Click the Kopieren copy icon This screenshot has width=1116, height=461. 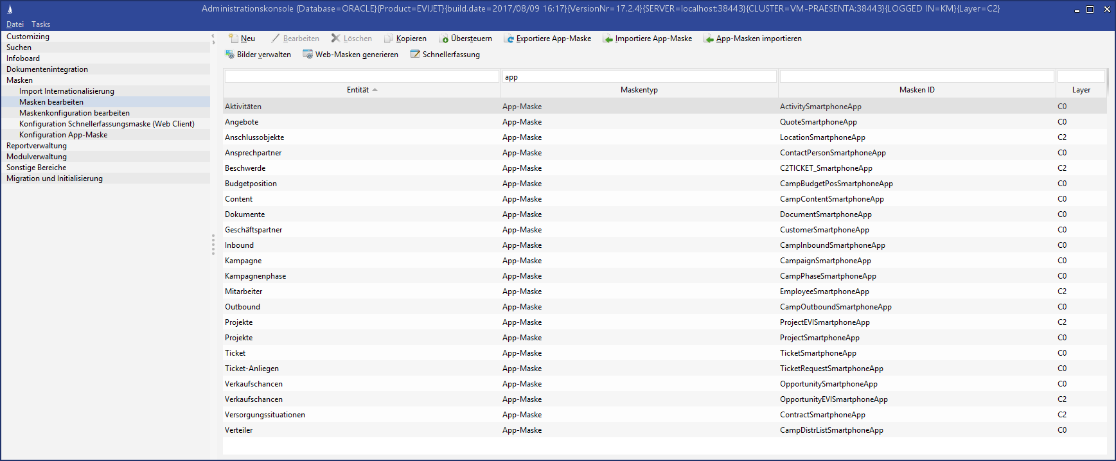389,39
